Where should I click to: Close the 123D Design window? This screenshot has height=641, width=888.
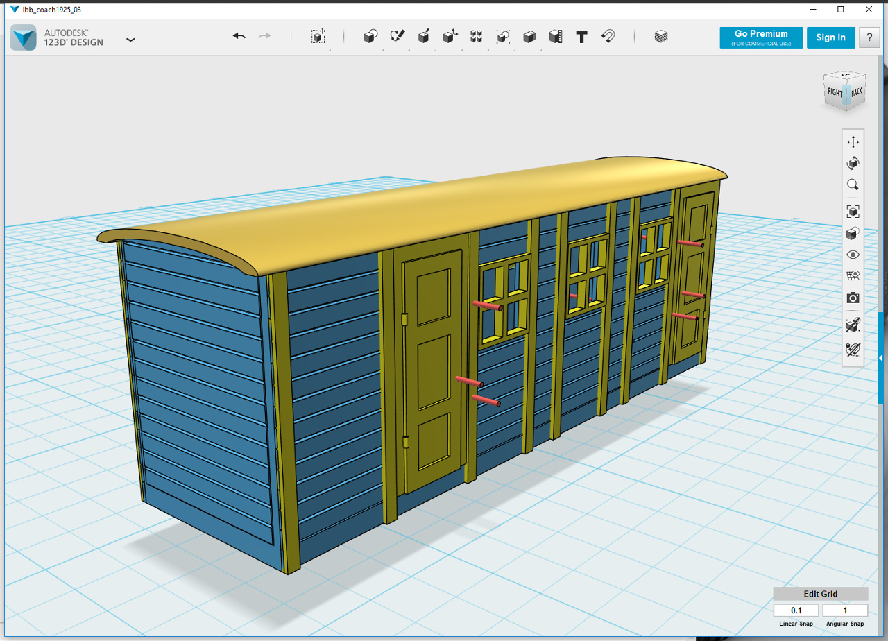[868, 10]
